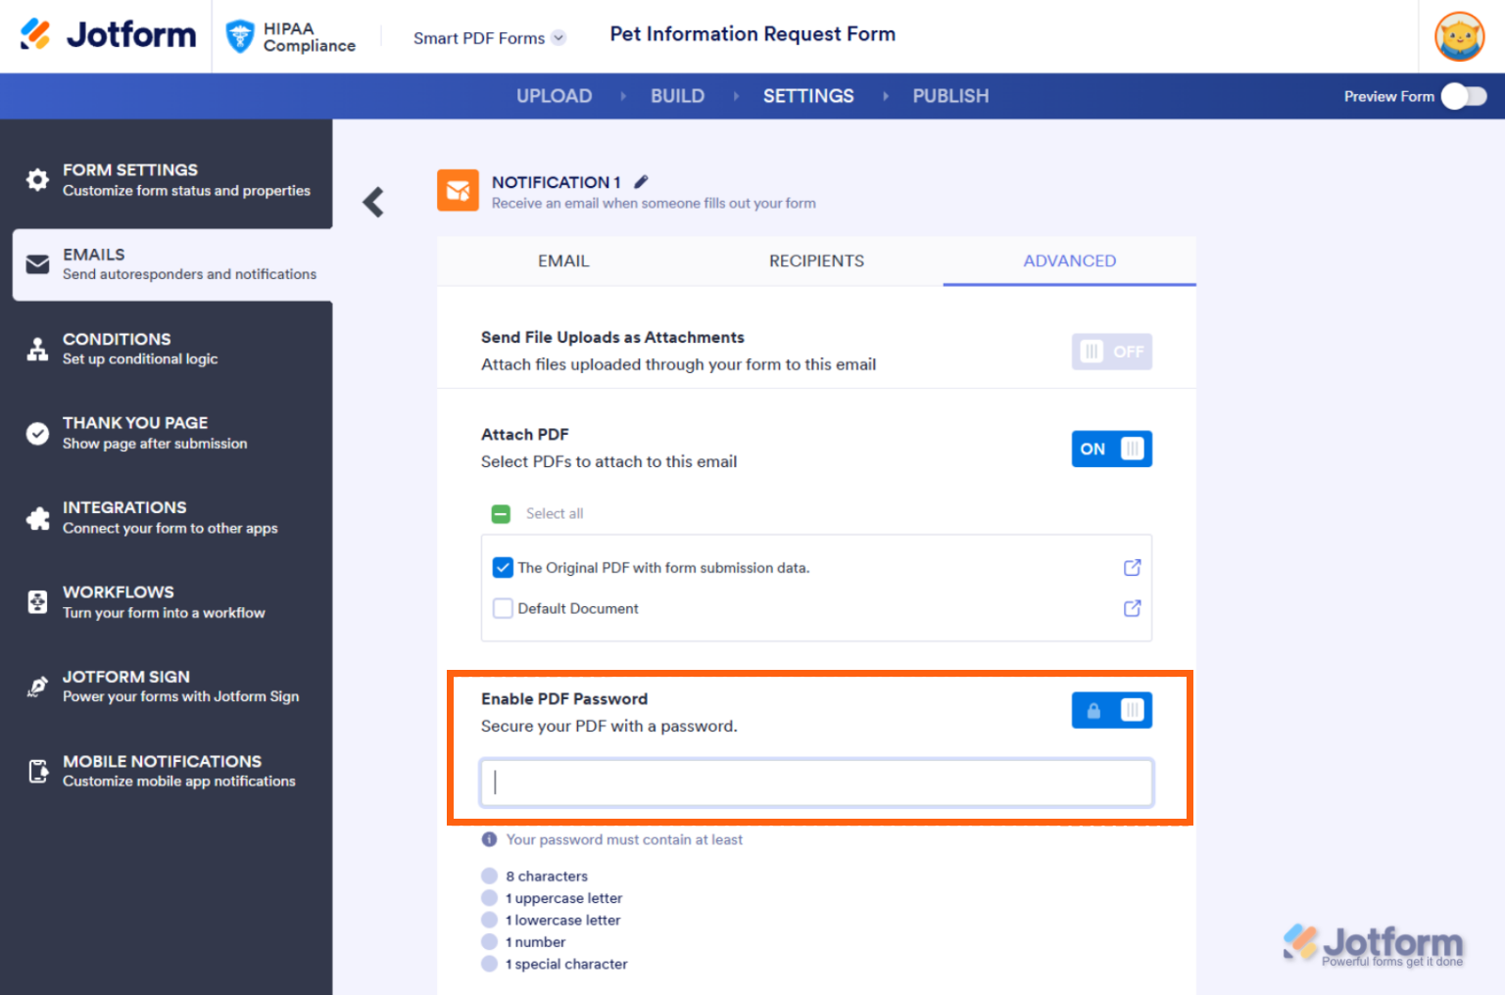Select the Emails envelope icon
1505x995 pixels.
click(x=36, y=263)
